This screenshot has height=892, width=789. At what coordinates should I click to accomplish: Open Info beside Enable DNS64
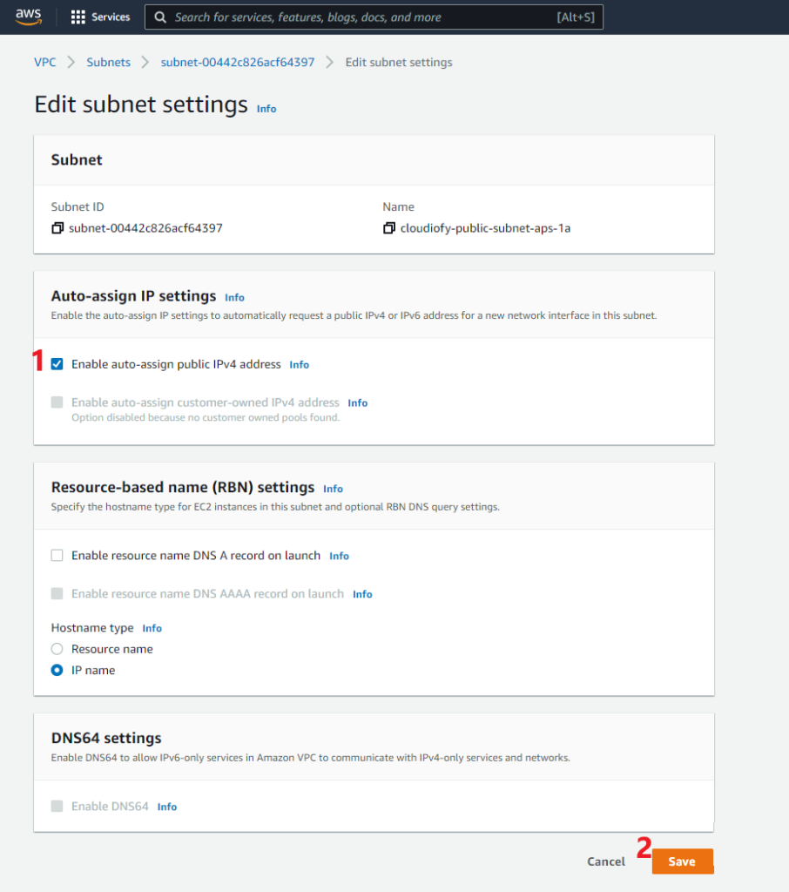click(x=166, y=806)
